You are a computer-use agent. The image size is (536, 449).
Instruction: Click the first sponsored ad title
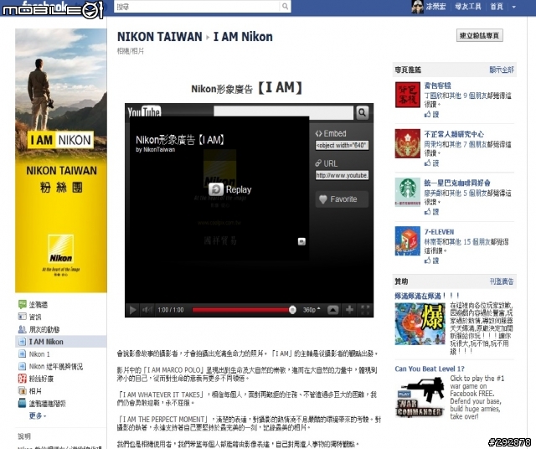click(426, 296)
